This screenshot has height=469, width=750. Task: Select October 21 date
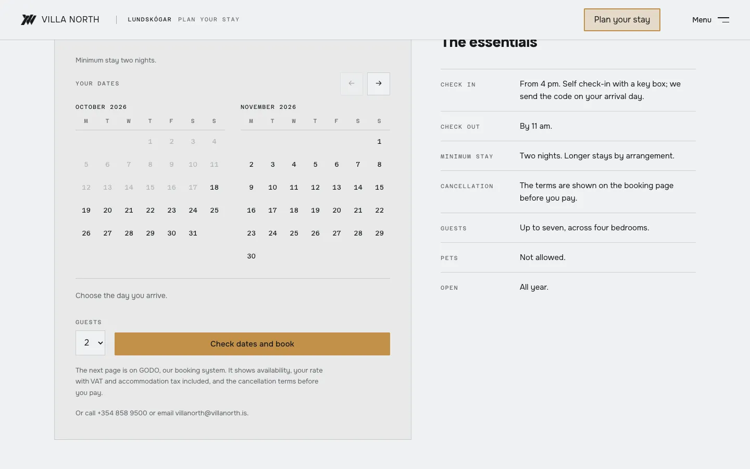(129, 211)
